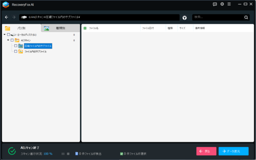256x160 pixels.
Task: Switch to the パス別 tab
Action: click(21, 28)
